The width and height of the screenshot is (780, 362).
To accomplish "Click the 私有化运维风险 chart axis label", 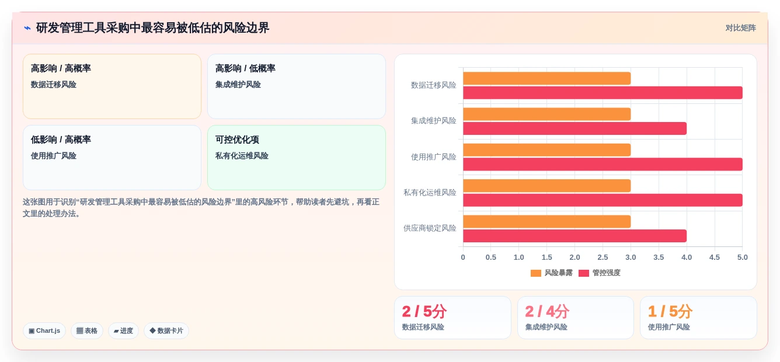I will (x=430, y=193).
